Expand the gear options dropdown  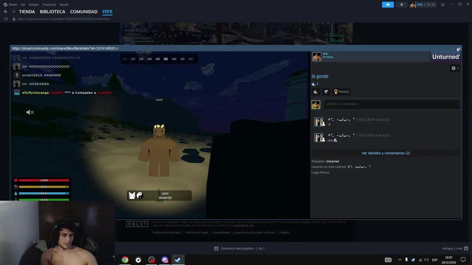coord(455,68)
